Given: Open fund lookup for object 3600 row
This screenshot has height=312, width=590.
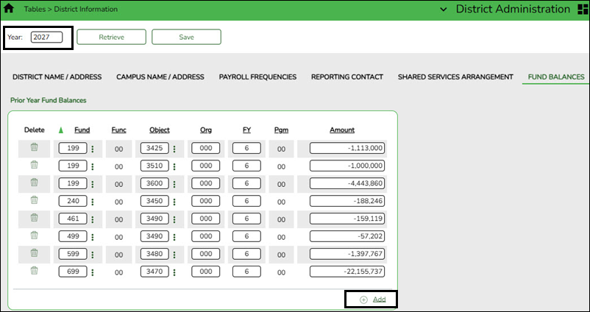Looking at the screenshot, I should click(93, 185).
